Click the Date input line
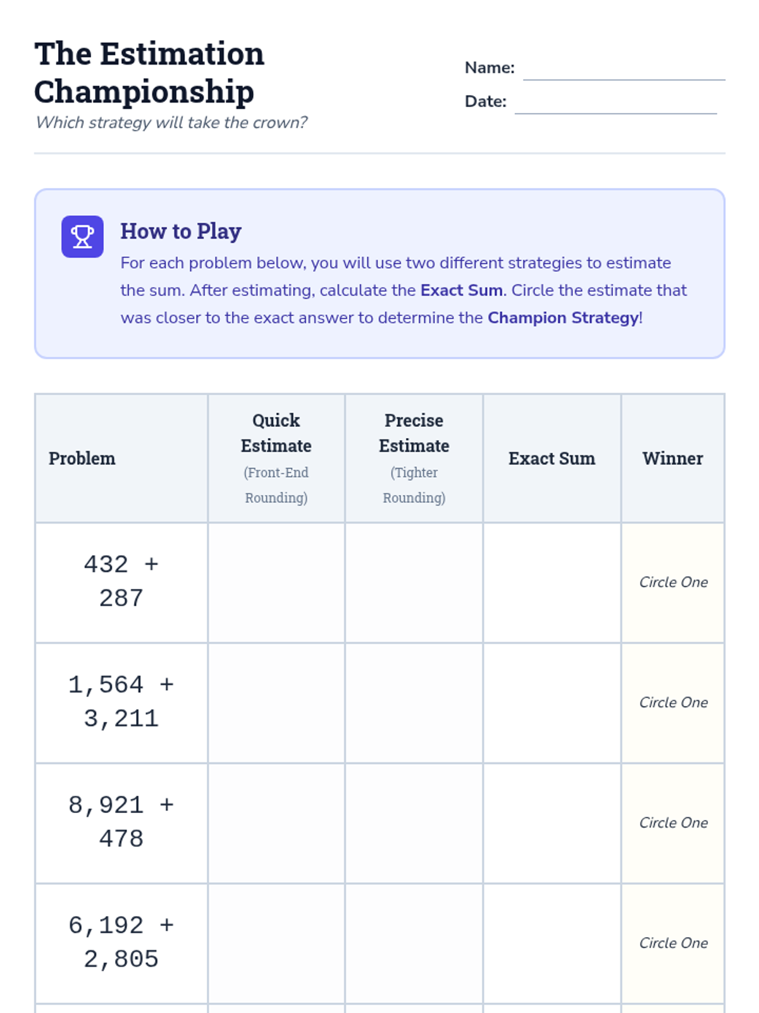 click(615, 103)
